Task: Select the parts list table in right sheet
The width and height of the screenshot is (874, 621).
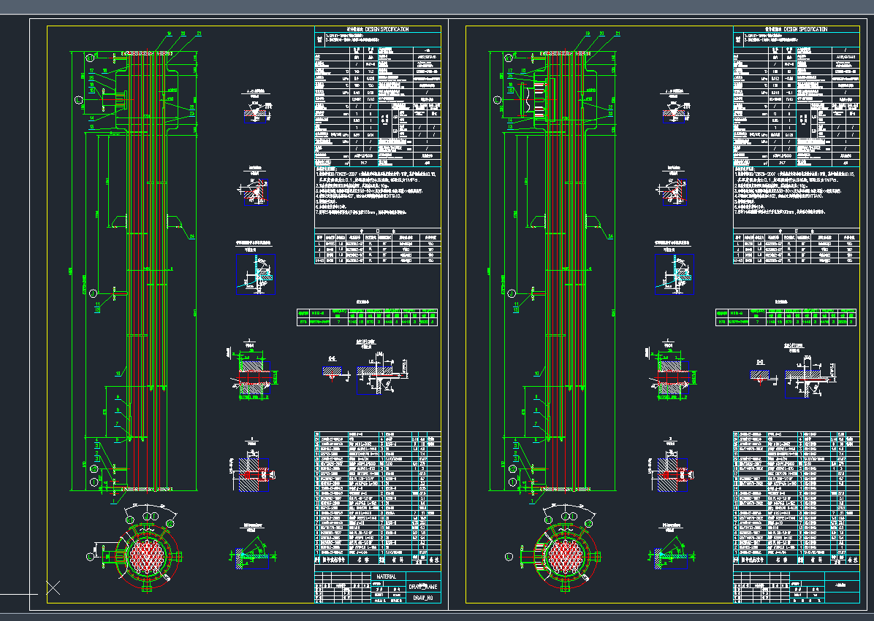Action: click(x=795, y=497)
